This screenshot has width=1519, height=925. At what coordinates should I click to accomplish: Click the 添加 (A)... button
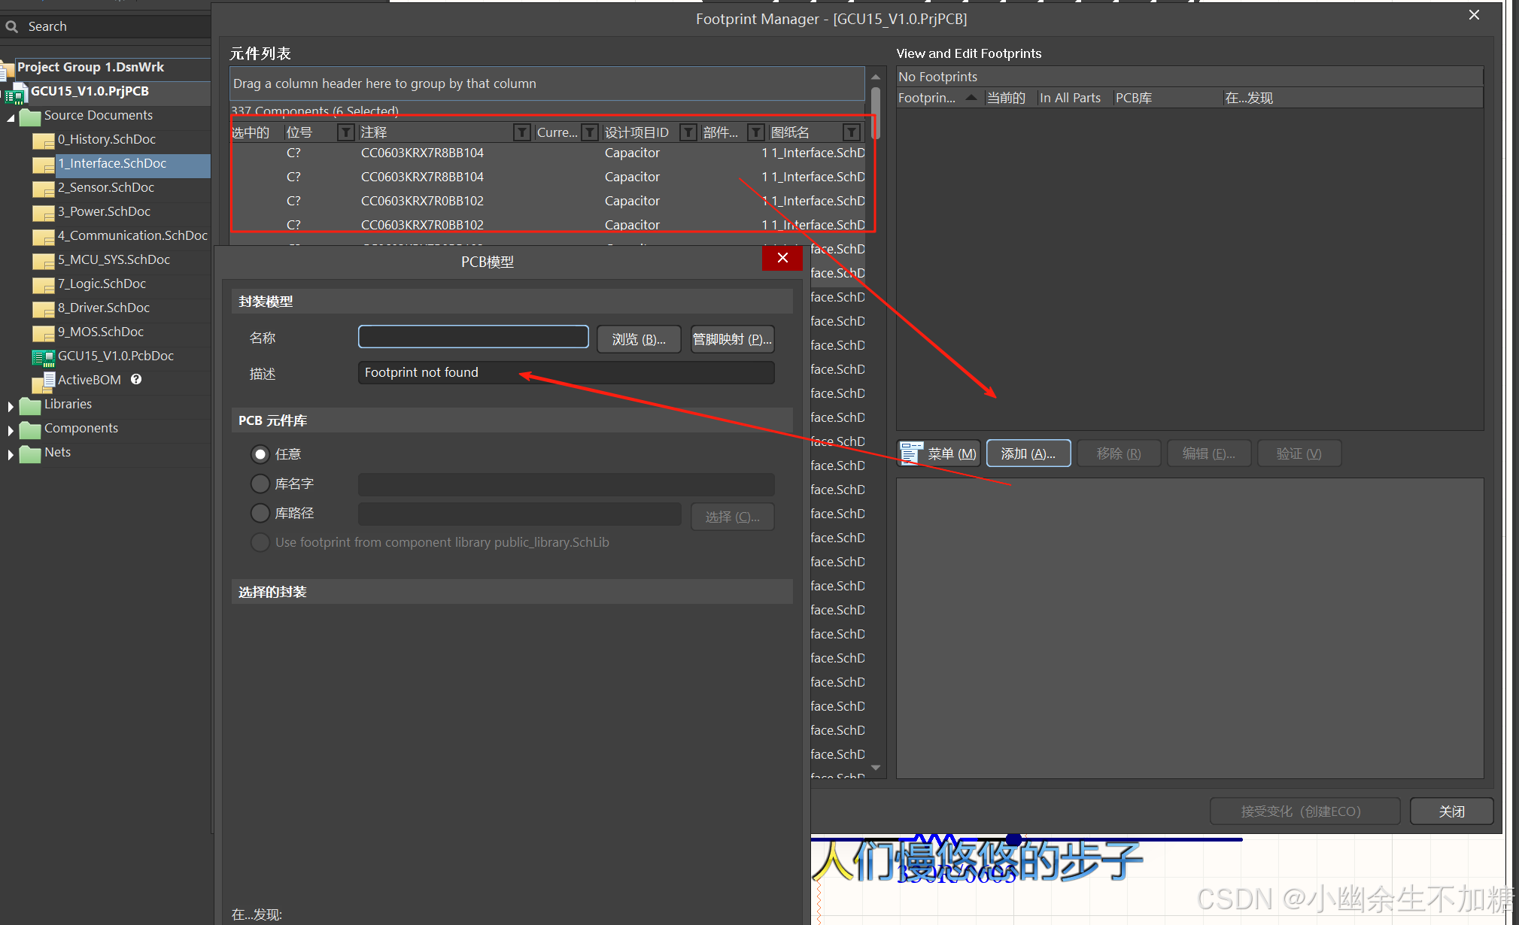tap(1028, 453)
